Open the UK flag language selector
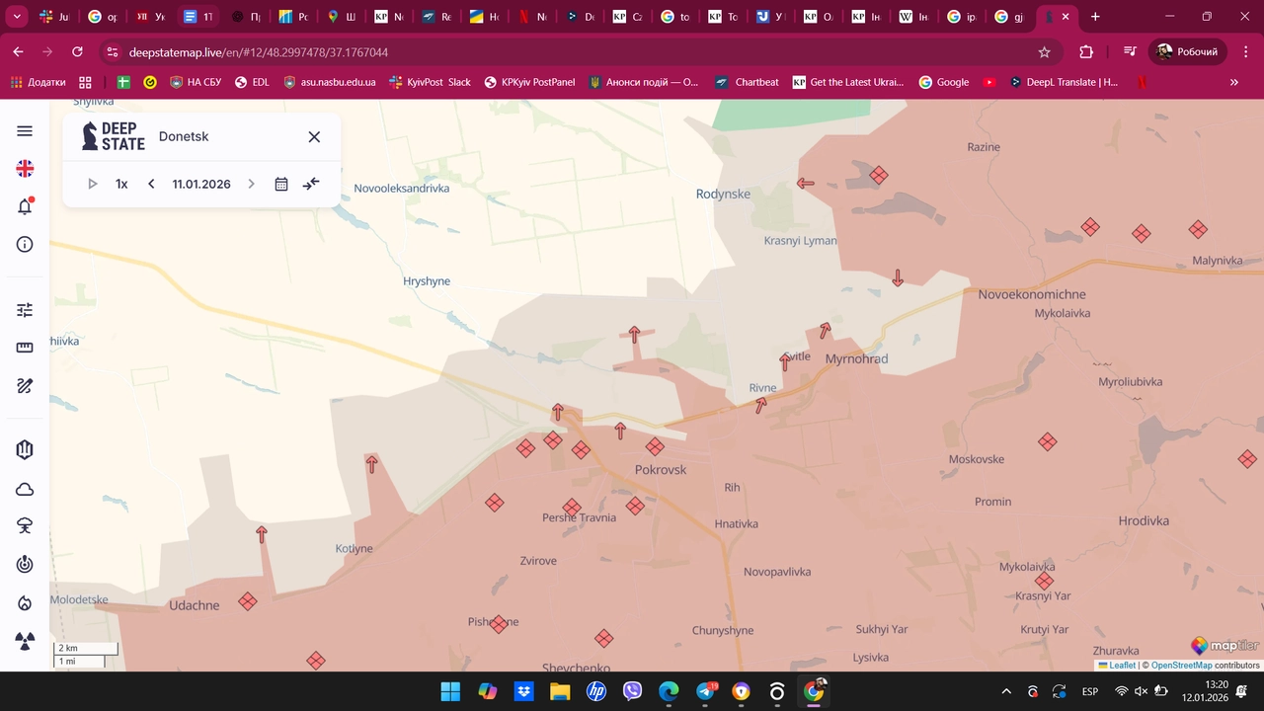 pyautogui.click(x=25, y=169)
